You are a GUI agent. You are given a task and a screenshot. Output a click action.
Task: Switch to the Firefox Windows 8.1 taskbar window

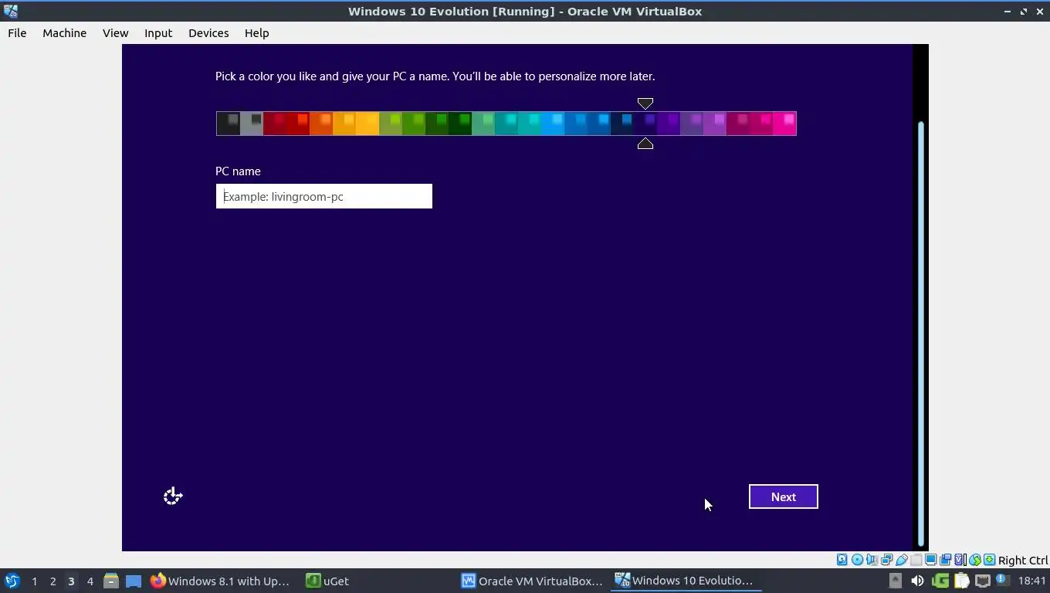click(x=220, y=581)
